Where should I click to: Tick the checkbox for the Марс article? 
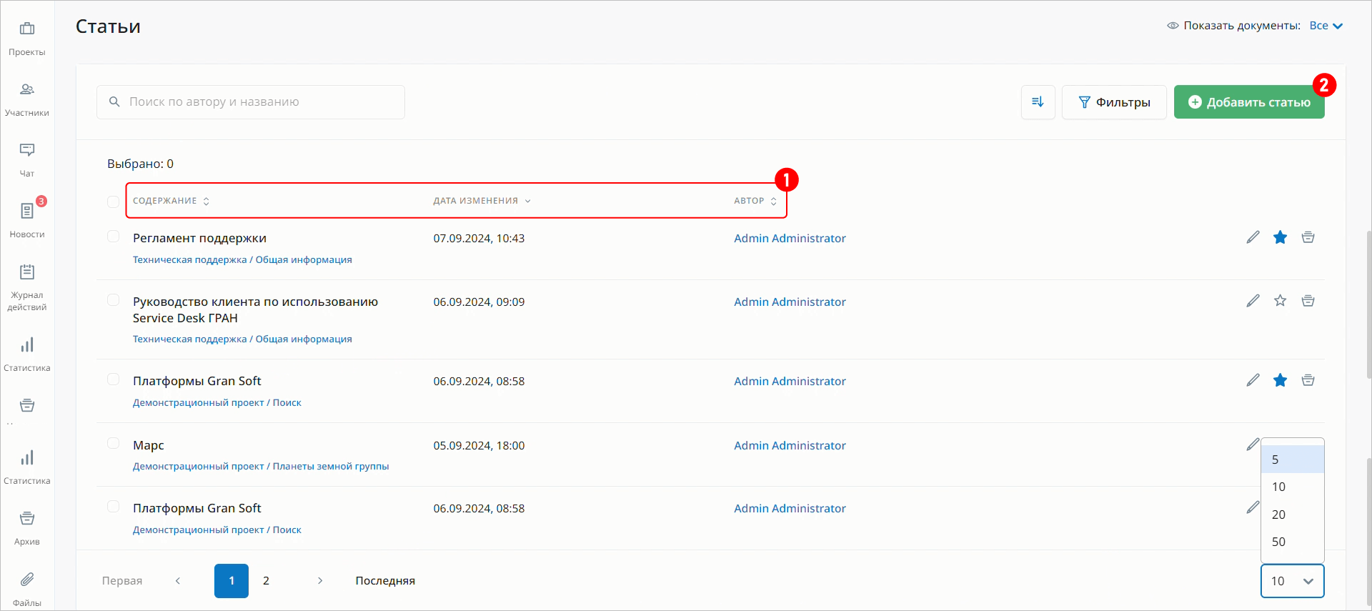click(113, 443)
